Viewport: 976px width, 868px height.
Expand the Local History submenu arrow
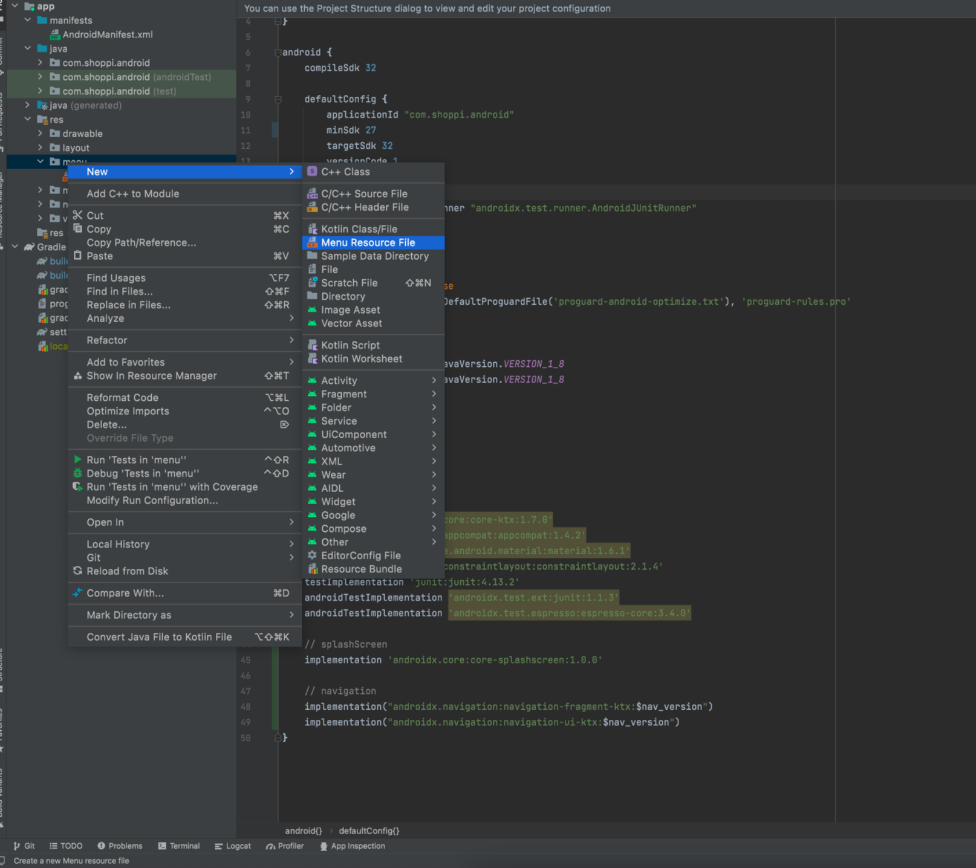click(x=291, y=543)
